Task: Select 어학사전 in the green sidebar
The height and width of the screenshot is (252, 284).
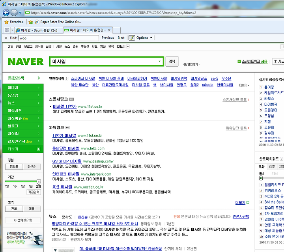Action: click(x=23, y=110)
